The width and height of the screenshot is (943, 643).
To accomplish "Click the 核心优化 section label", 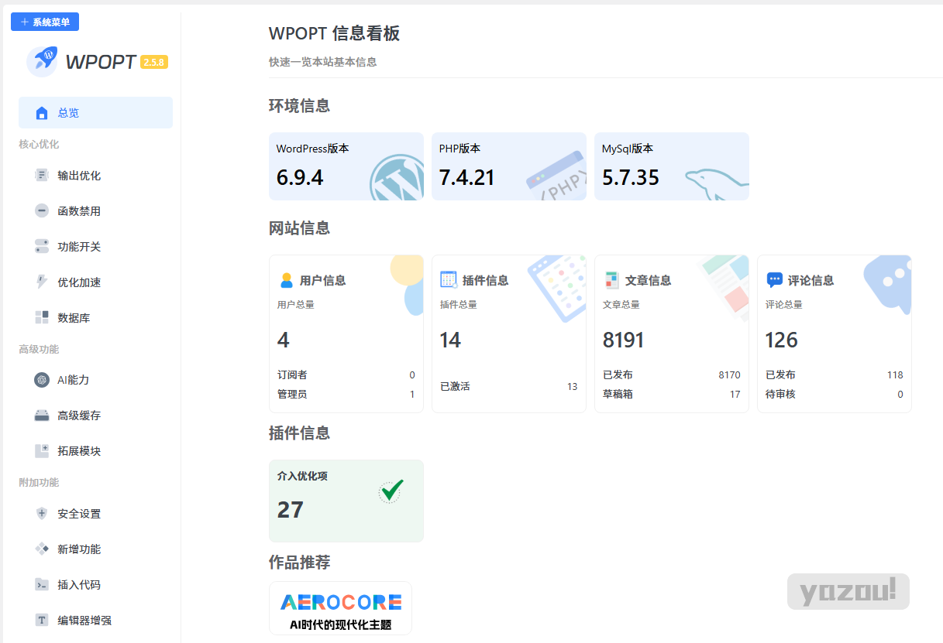I will (39, 145).
